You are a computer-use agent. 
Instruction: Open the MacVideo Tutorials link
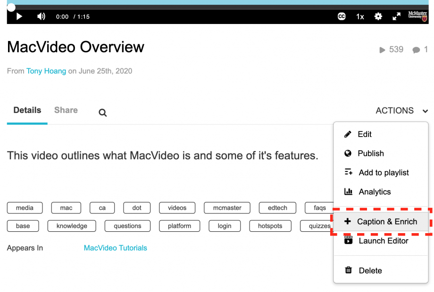(x=116, y=248)
